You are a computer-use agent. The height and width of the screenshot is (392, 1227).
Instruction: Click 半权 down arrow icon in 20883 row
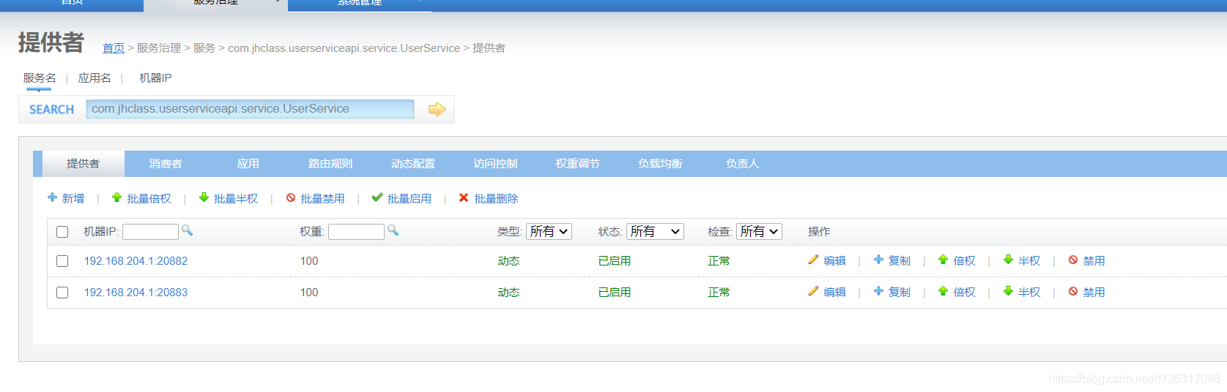[x=1008, y=291]
